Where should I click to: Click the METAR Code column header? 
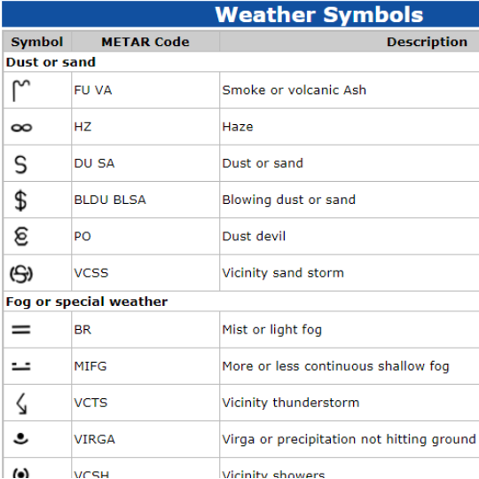coord(145,42)
